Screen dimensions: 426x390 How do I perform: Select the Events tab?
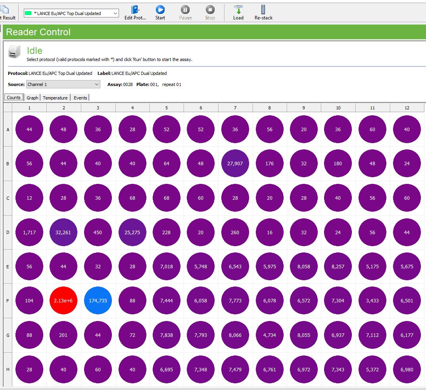click(80, 98)
